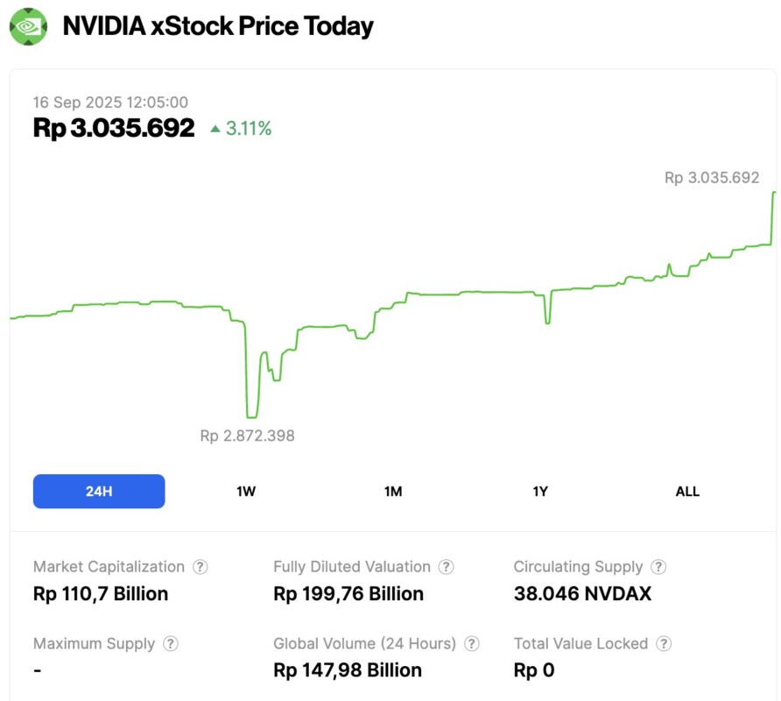781x701 pixels.
Task: Switch to the highlighted 24H tab
Action: pyautogui.click(x=98, y=492)
